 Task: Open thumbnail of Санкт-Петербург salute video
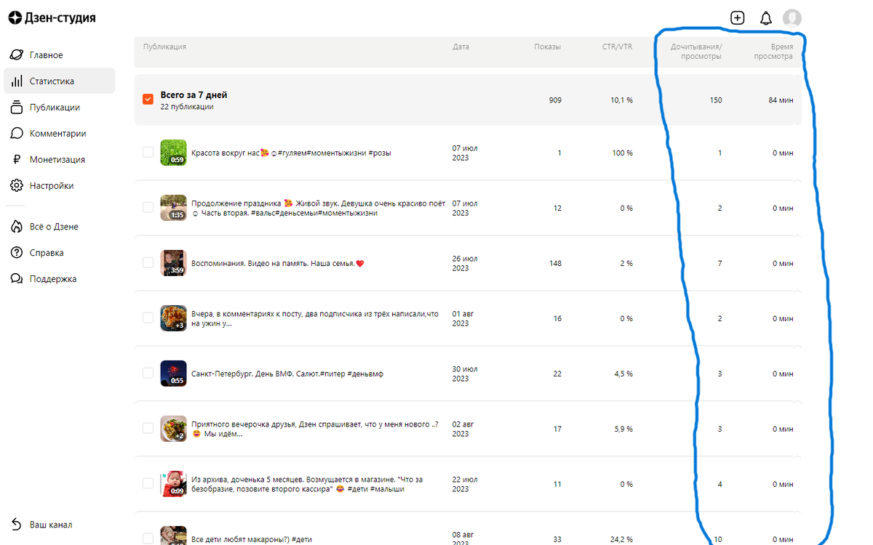tap(173, 374)
